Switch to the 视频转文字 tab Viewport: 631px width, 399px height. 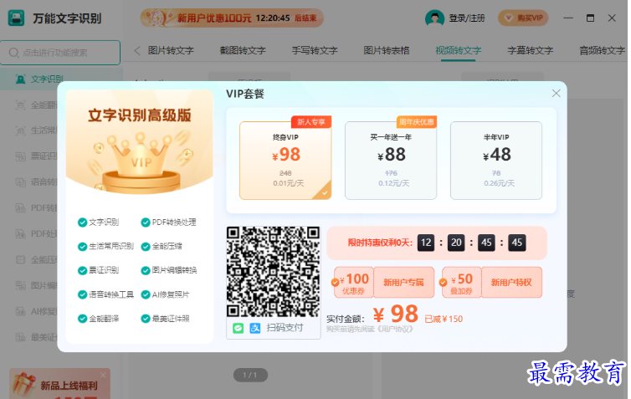[x=459, y=51]
